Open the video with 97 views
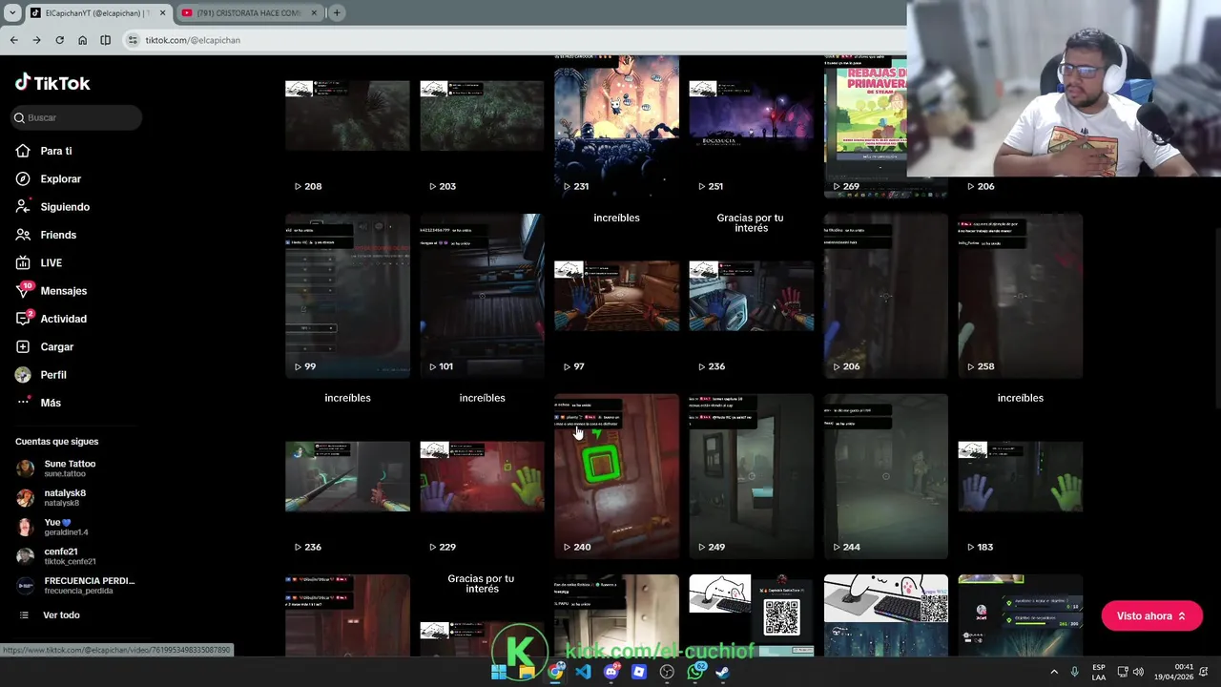 click(x=616, y=296)
